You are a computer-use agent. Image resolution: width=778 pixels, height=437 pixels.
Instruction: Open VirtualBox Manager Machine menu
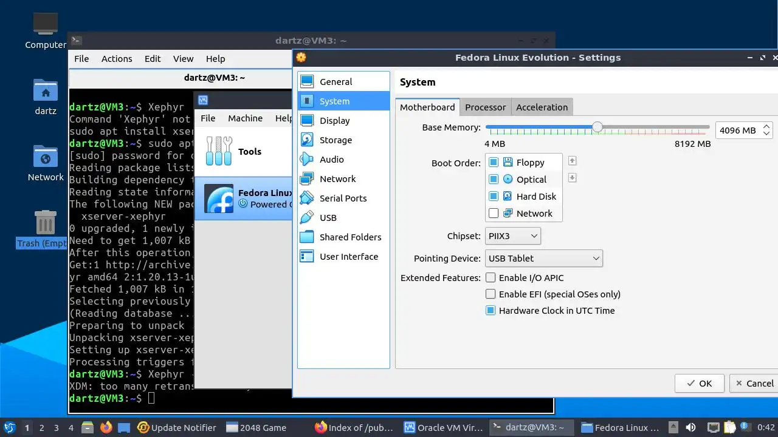245,118
